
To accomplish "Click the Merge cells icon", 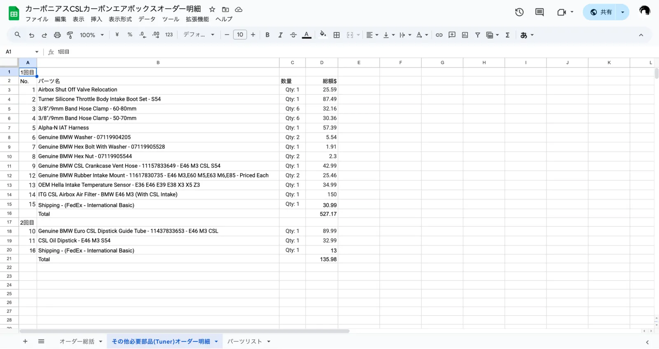I will point(350,35).
